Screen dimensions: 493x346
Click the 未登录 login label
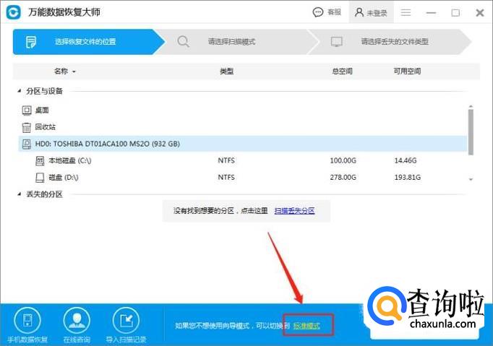pos(377,13)
